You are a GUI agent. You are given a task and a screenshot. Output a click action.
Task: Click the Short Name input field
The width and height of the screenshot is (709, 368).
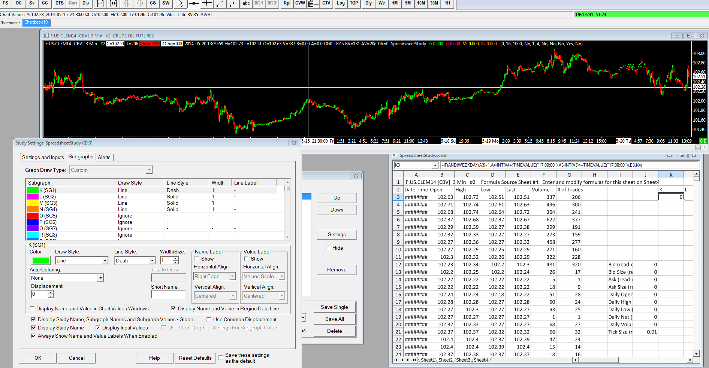click(x=168, y=295)
